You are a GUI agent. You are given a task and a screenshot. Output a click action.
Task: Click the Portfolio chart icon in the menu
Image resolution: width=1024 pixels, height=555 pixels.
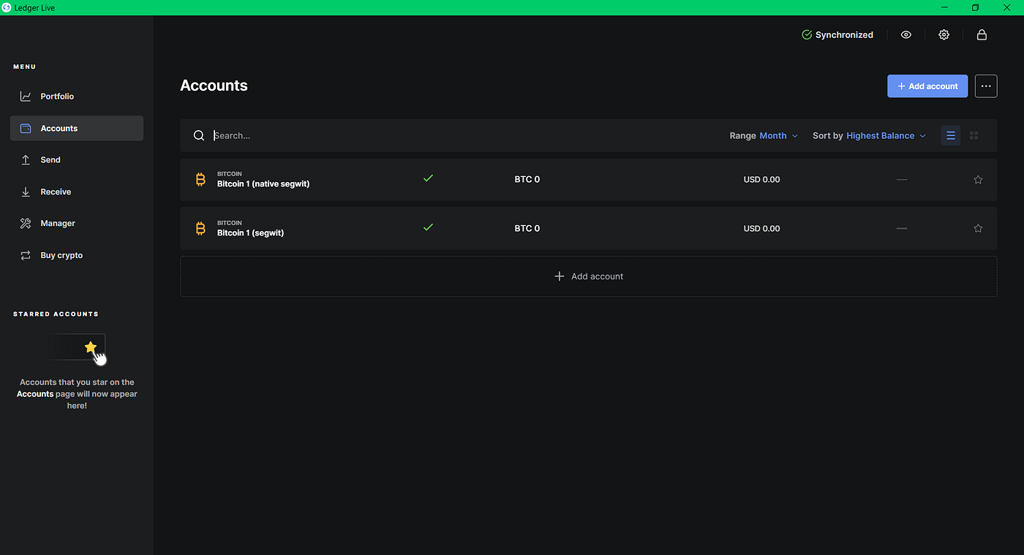[26, 97]
